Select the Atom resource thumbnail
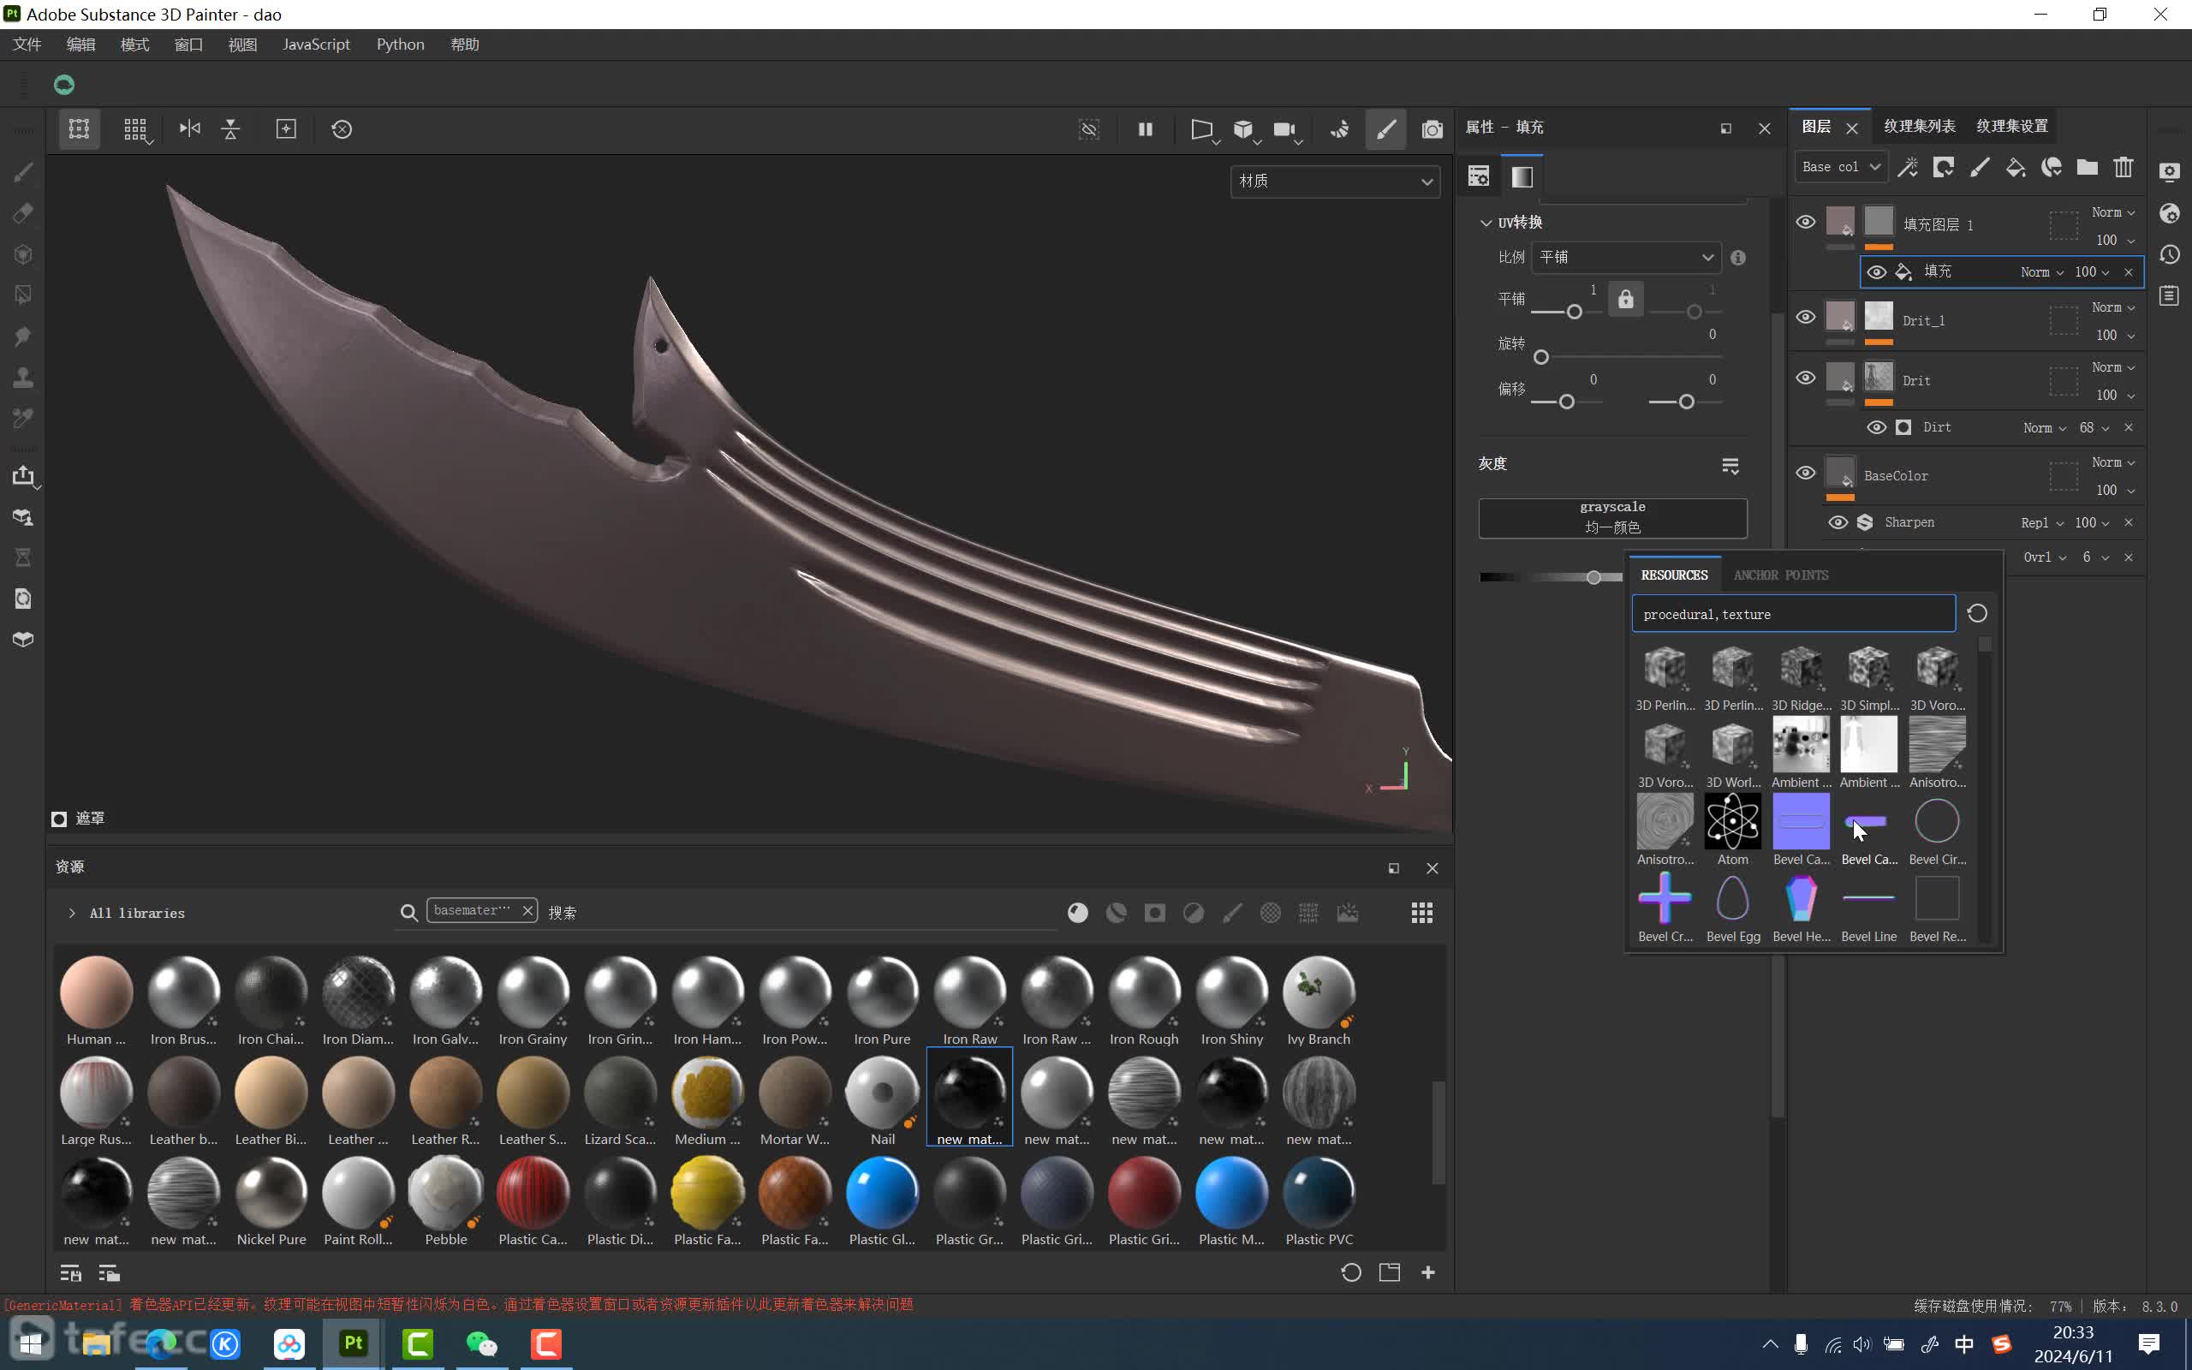The height and width of the screenshot is (1370, 2192). click(1732, 821)
